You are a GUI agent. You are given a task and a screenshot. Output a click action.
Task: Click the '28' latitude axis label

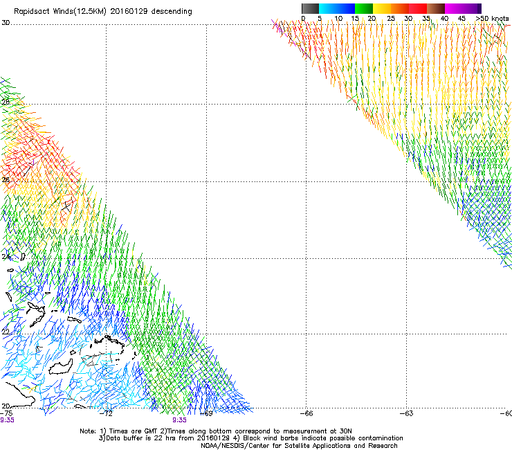click(6, 102)
